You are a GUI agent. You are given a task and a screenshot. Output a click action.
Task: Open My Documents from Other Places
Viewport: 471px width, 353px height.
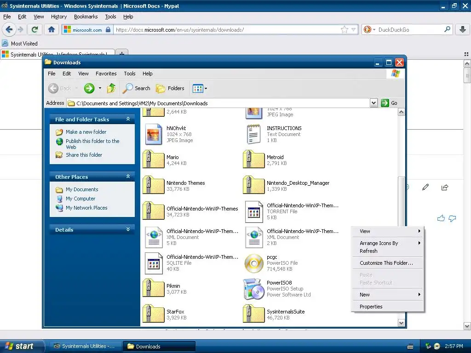click(x=82, y=189)
